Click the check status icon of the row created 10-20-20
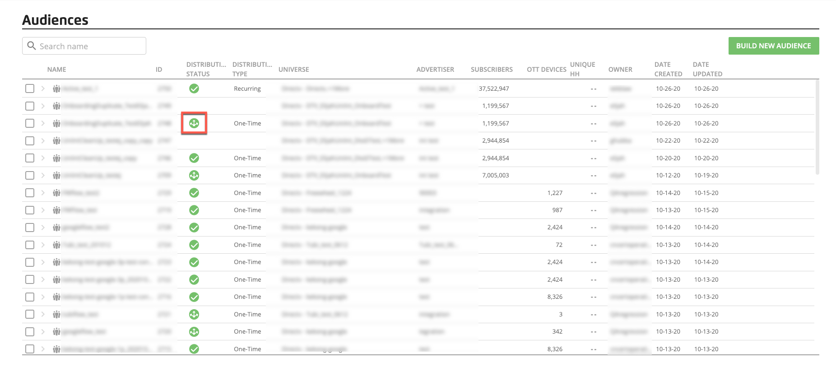Viewport: 836px width, 381px height. 194,158
